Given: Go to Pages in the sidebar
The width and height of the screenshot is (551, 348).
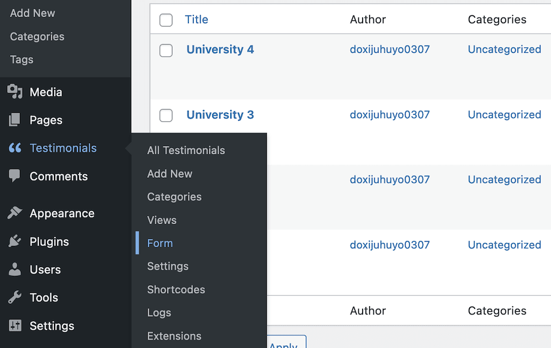Looking at the screenshot, I should (x=46, y=120).
